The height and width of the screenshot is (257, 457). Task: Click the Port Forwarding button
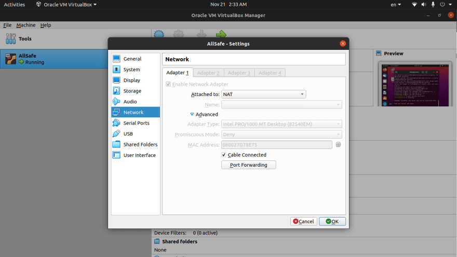point(249,165)
